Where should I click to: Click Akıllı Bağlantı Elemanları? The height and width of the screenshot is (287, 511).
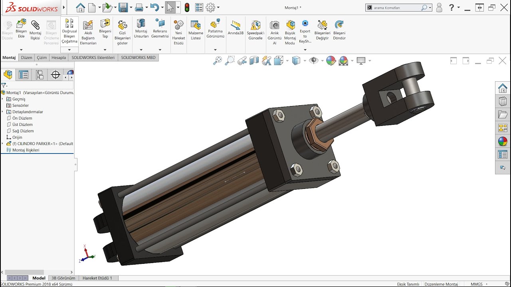88,33
